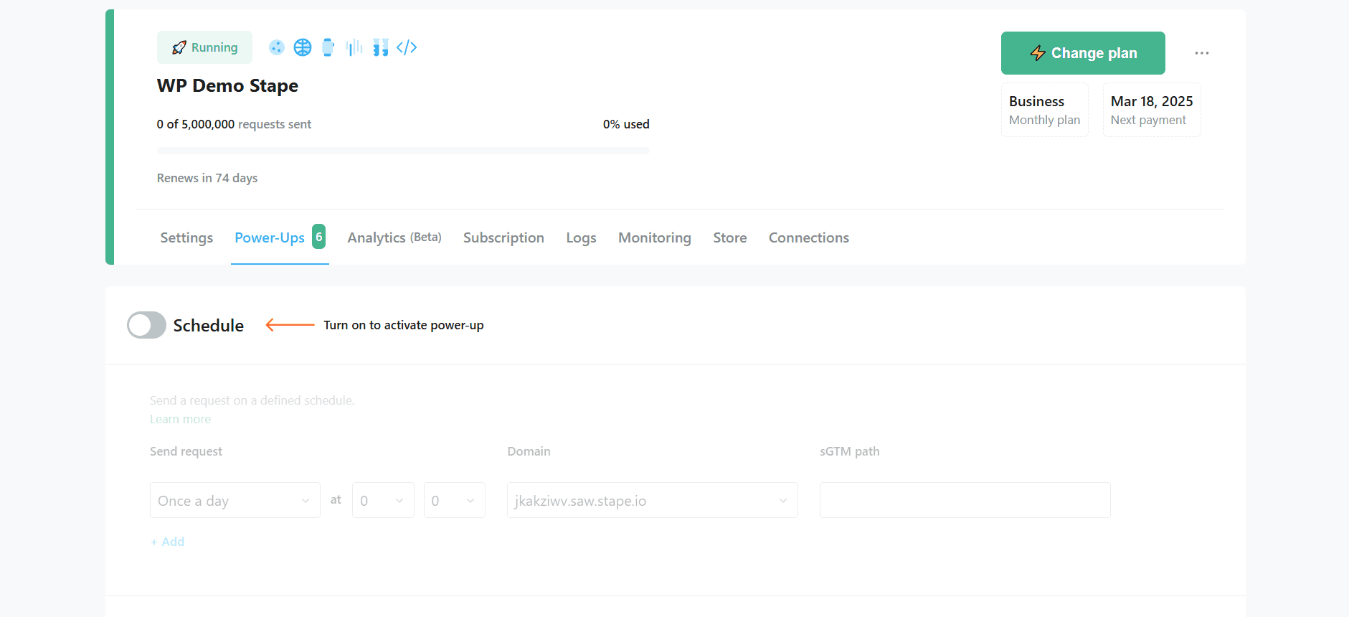
Task: Click the test tubes power-up icon
Action: tap(380, 47)
